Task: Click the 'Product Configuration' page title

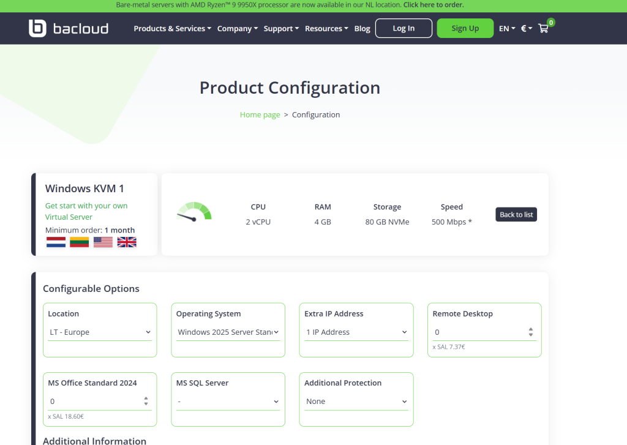Action: click(290, 88)
